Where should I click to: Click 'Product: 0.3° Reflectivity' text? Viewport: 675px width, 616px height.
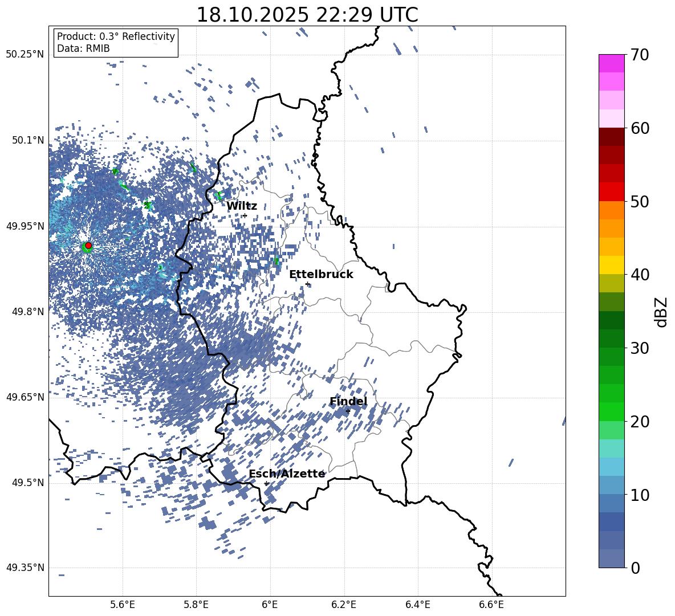(x=116, y=36)
